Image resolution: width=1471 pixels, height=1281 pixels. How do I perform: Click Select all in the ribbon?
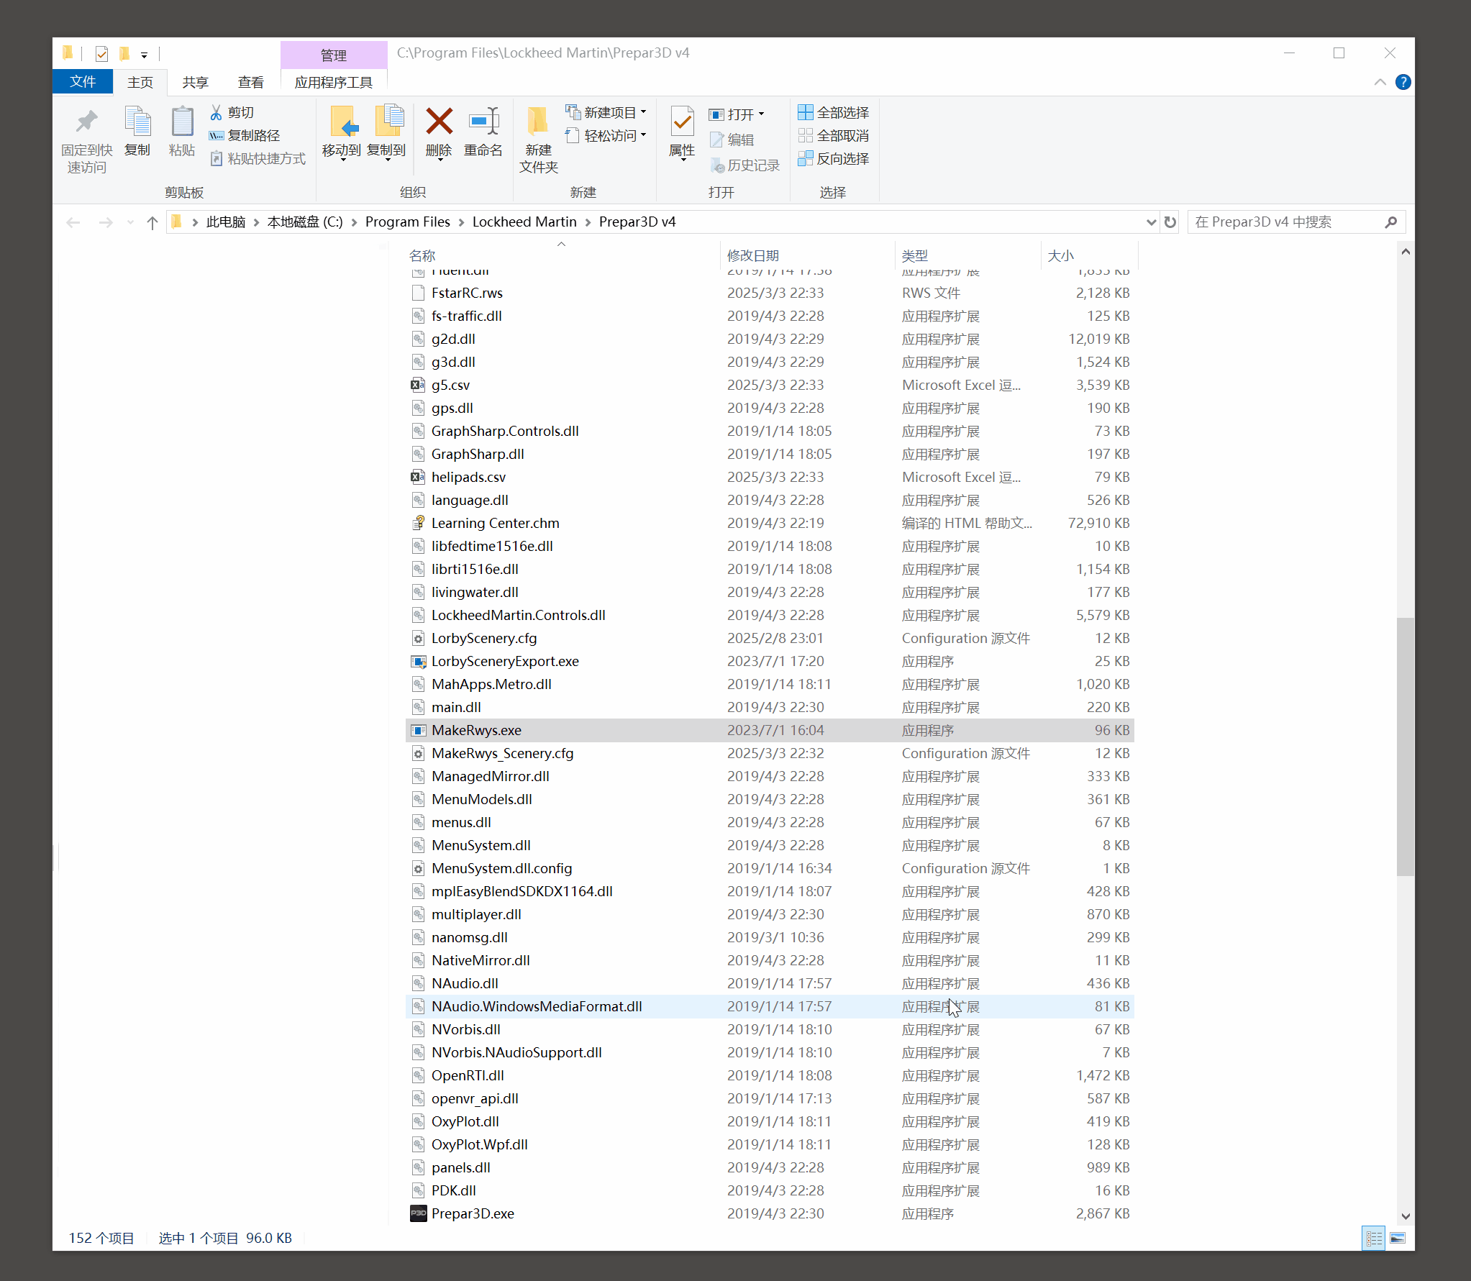point(834,112)
